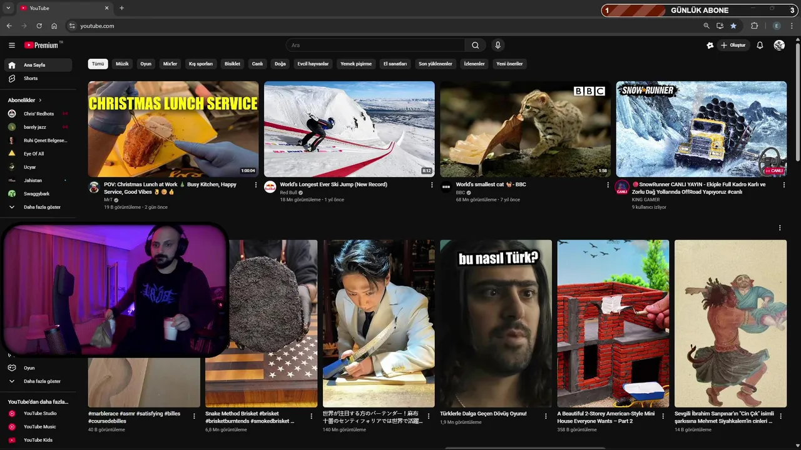Select the Son yüklenenler filter chip

pos(436,64)
